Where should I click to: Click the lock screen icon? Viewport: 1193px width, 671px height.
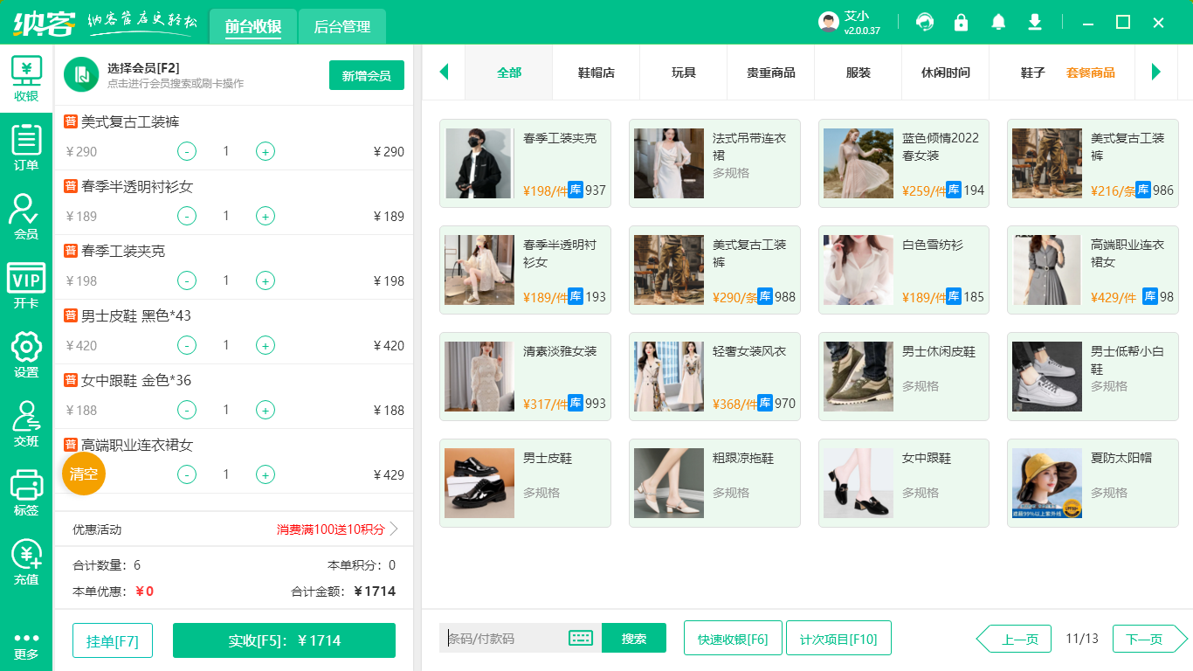pos(962,23)
